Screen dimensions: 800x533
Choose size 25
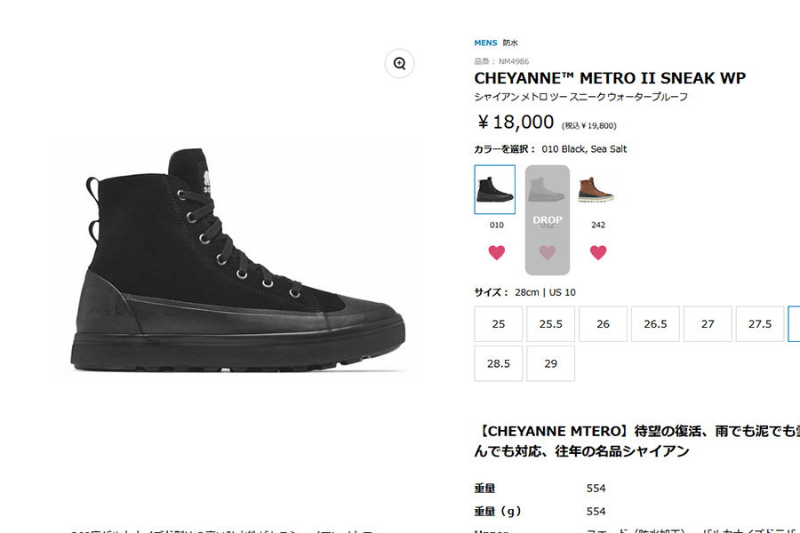click(x=499, y=324)
